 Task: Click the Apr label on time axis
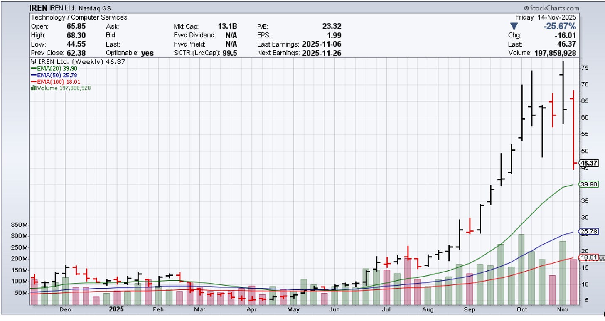[251, 309]
